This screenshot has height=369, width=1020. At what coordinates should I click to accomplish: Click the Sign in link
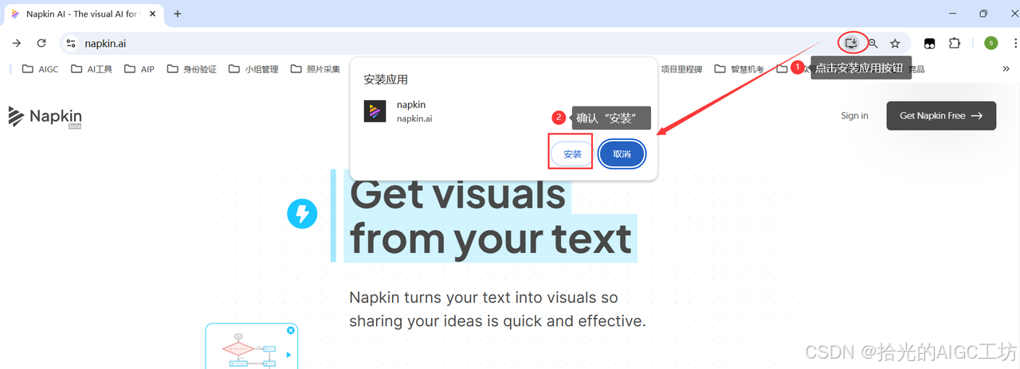point(854,116)
